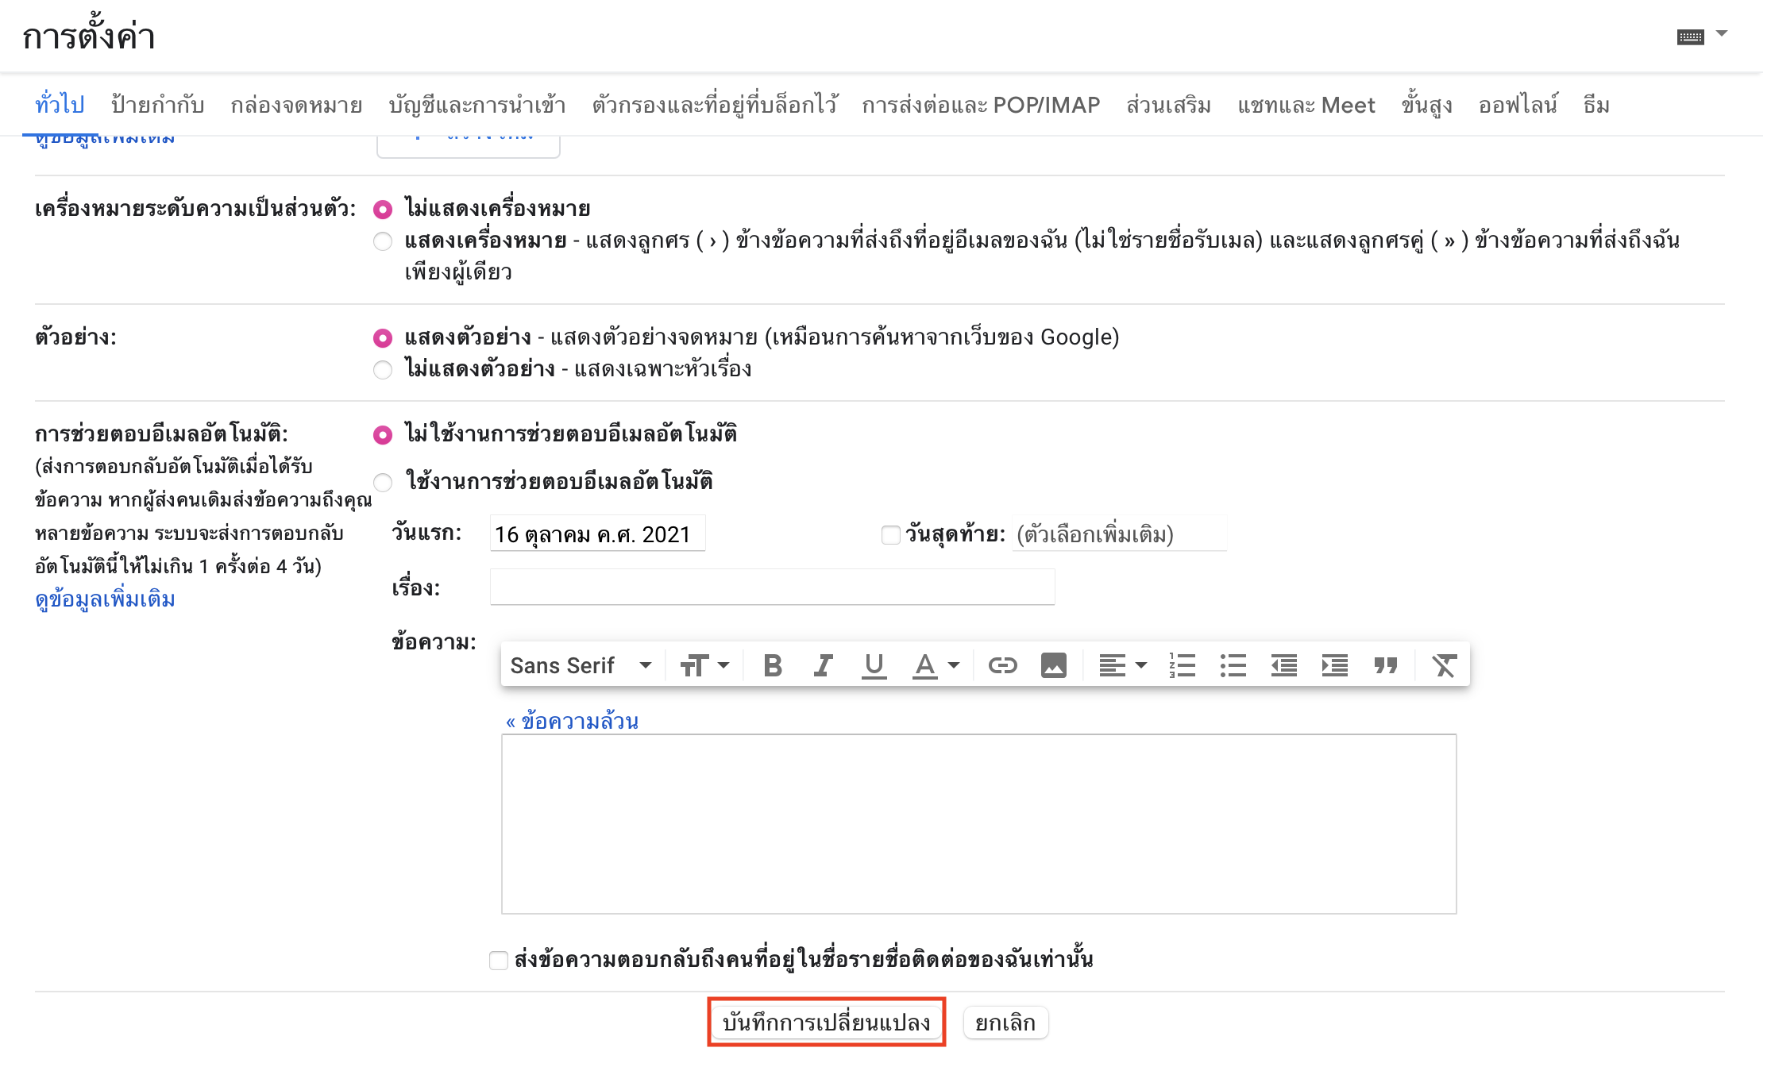The width and height of the screenshot is (1771, 1067).
Task: Toggle bold formatting in message toolbar
Action: point(772,665)
